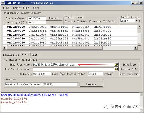Click memory value 0xE59AD04C
The height and width of the screenshot is (113, 144).
pyautogui.click(x=81, y=35)
